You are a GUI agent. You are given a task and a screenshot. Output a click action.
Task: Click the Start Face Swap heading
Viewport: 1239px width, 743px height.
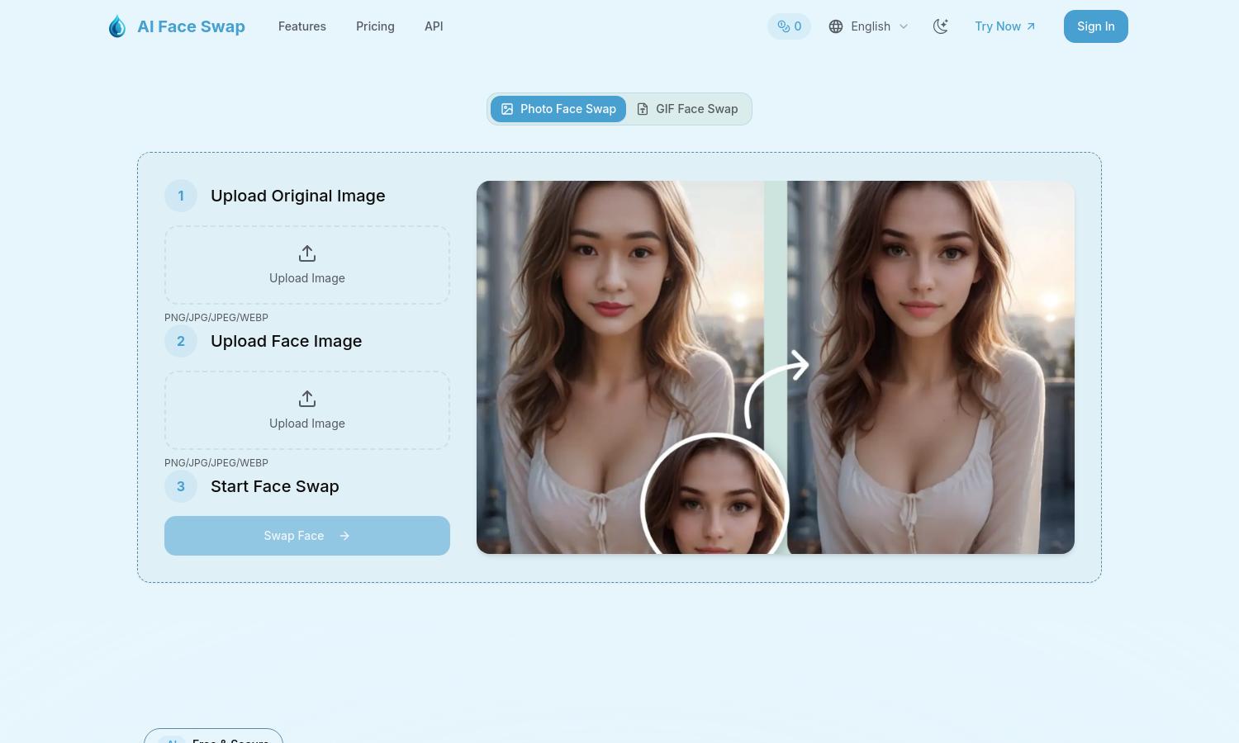point(275,486)
